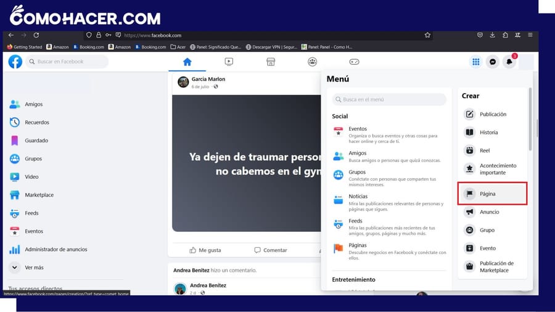Open the Groups tab icon in top bar
555x312 pixels.
coord(312,62)
